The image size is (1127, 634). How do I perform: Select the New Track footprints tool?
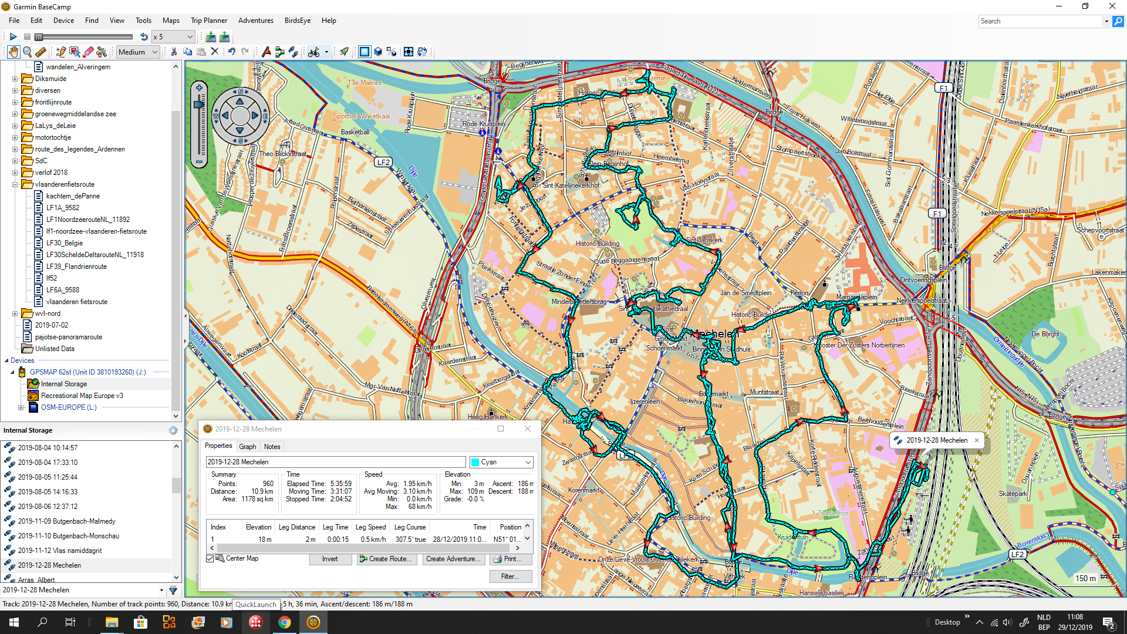tap(293, 52)
